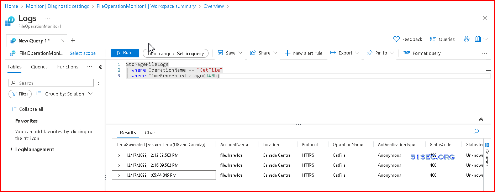The image size is (495, 192).
Task: Open the Pin to dropdown chevron
Action: [392, 53]
